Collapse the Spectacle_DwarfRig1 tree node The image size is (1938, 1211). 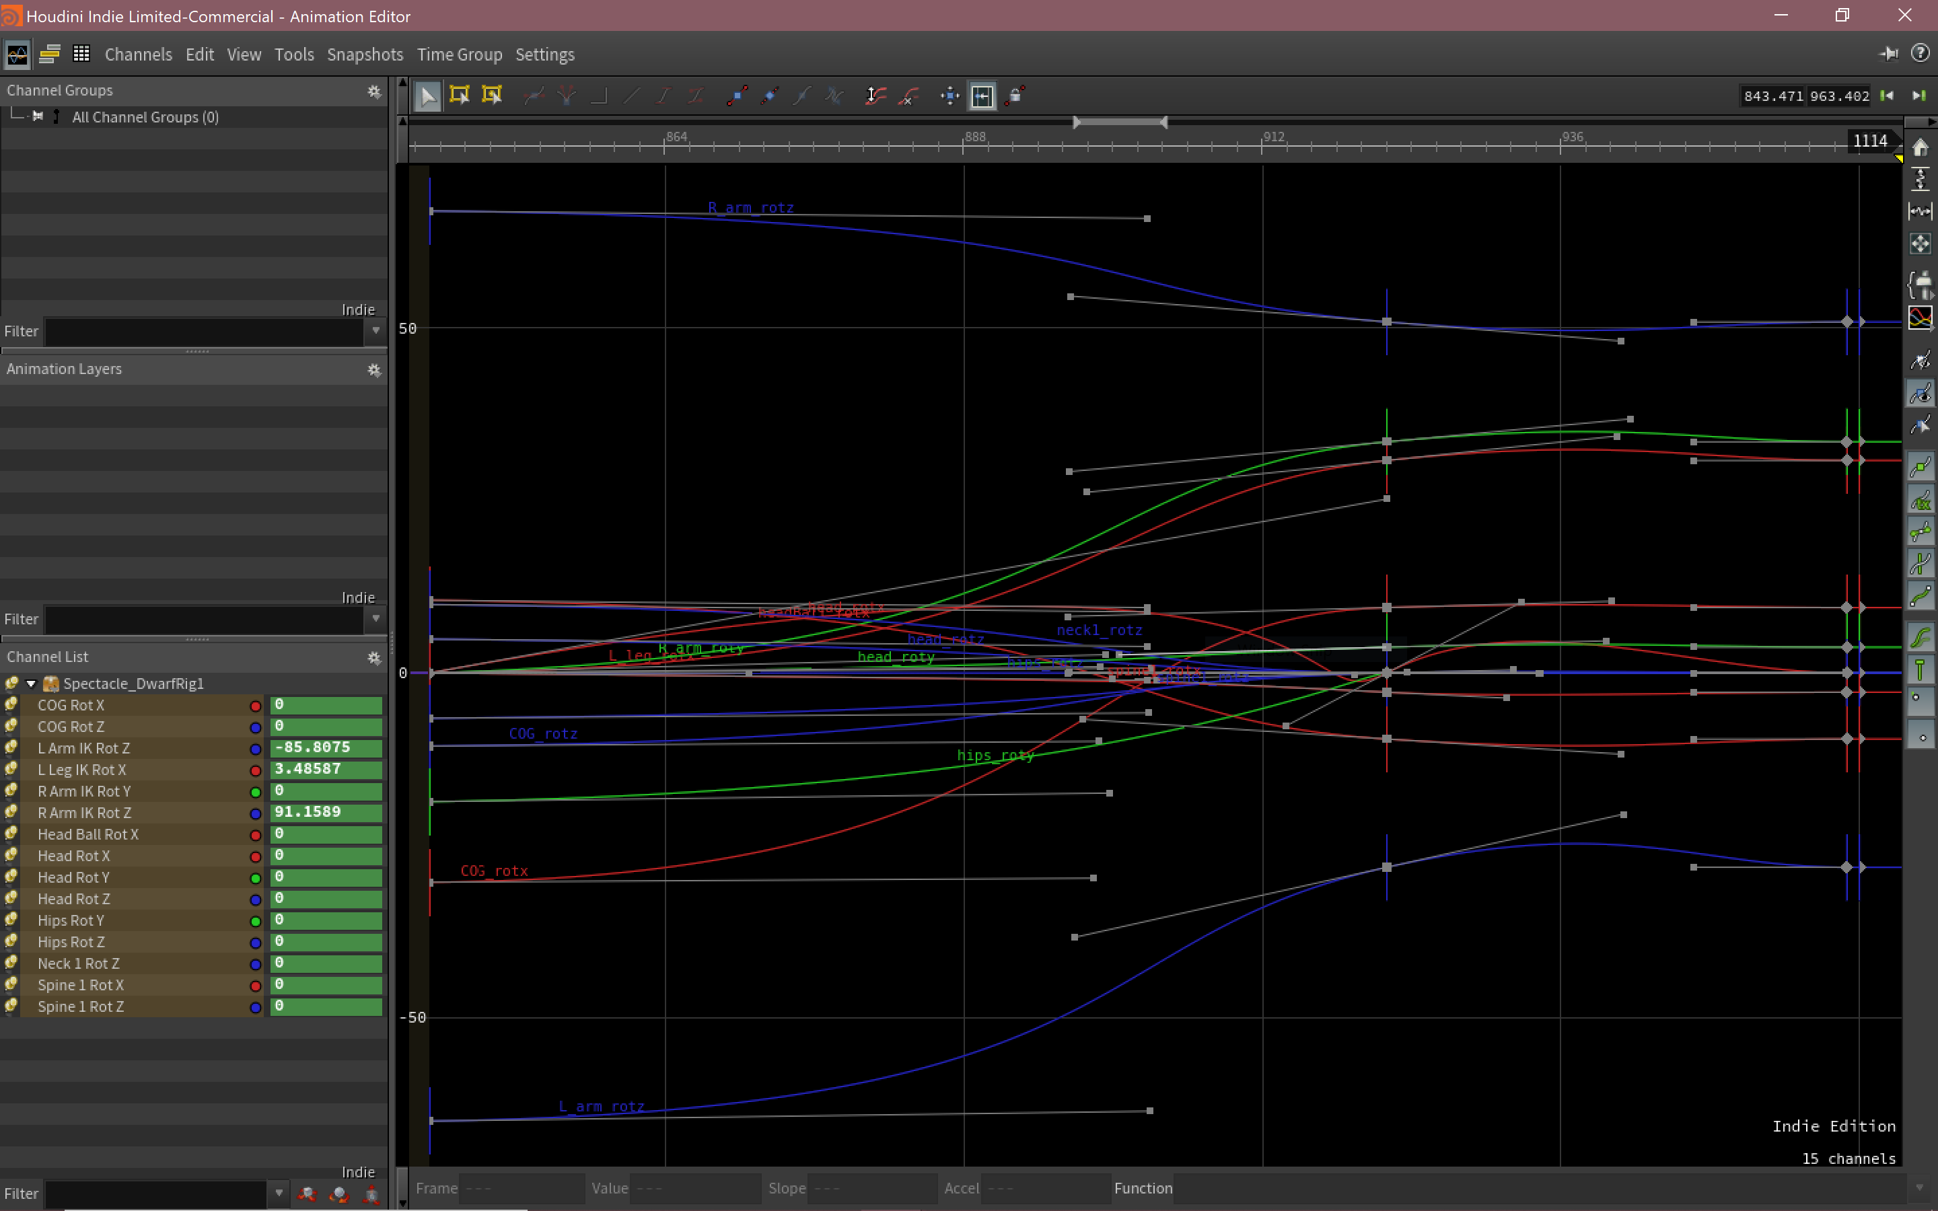click(x=31, y=683)
